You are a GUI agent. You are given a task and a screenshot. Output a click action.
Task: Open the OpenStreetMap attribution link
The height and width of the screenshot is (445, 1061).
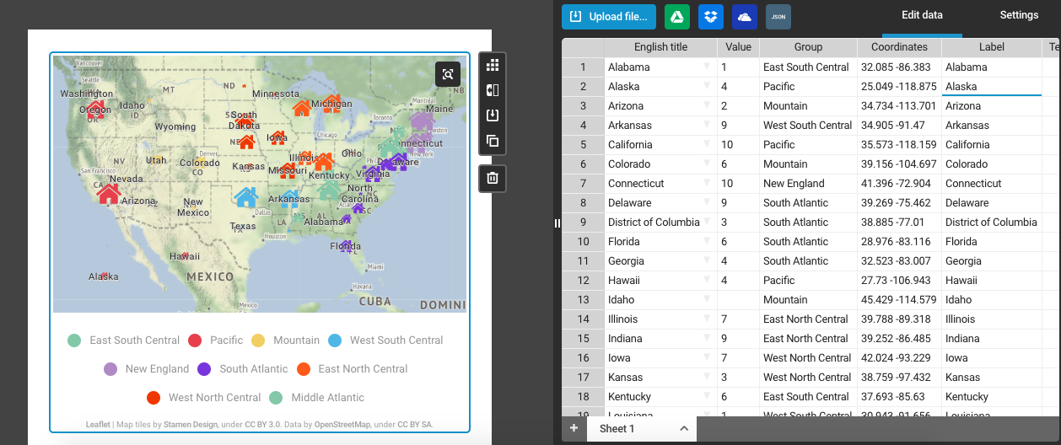click(342, 425)
